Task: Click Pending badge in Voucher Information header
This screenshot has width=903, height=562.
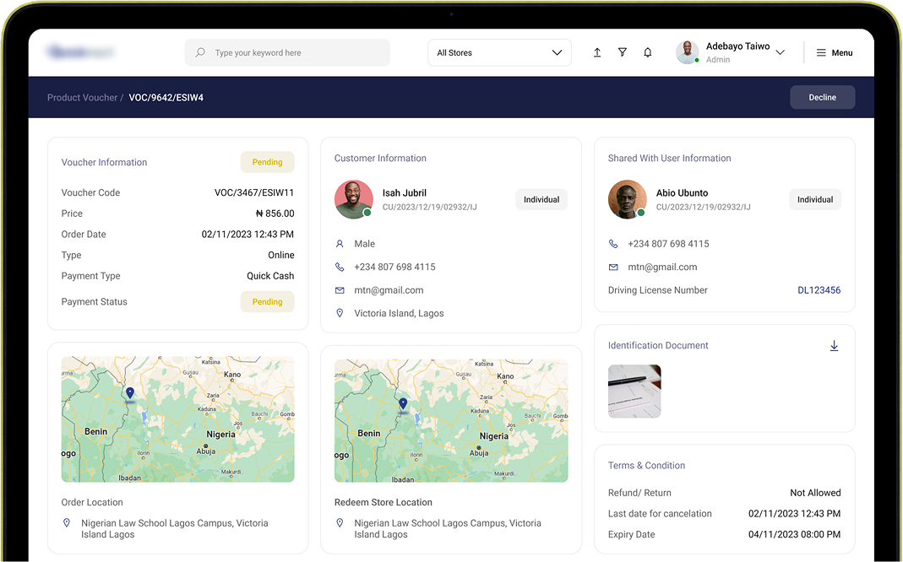Action: pos(267,162)
